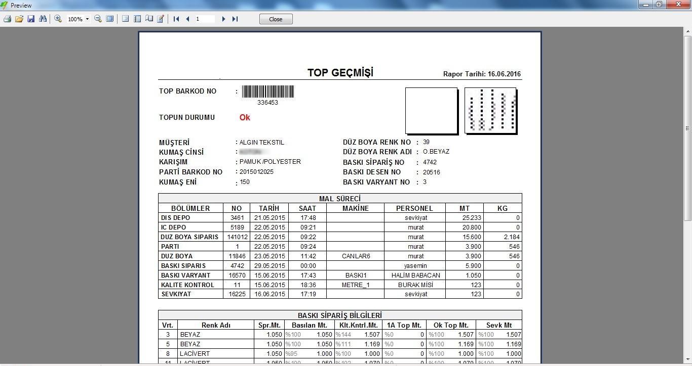Jump to the last page
Screen dimensions: 692x366
(x=235, y=19)
